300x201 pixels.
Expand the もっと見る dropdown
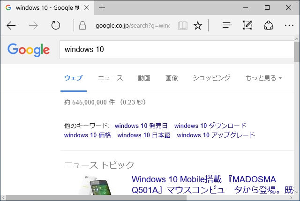click(263, 78)
